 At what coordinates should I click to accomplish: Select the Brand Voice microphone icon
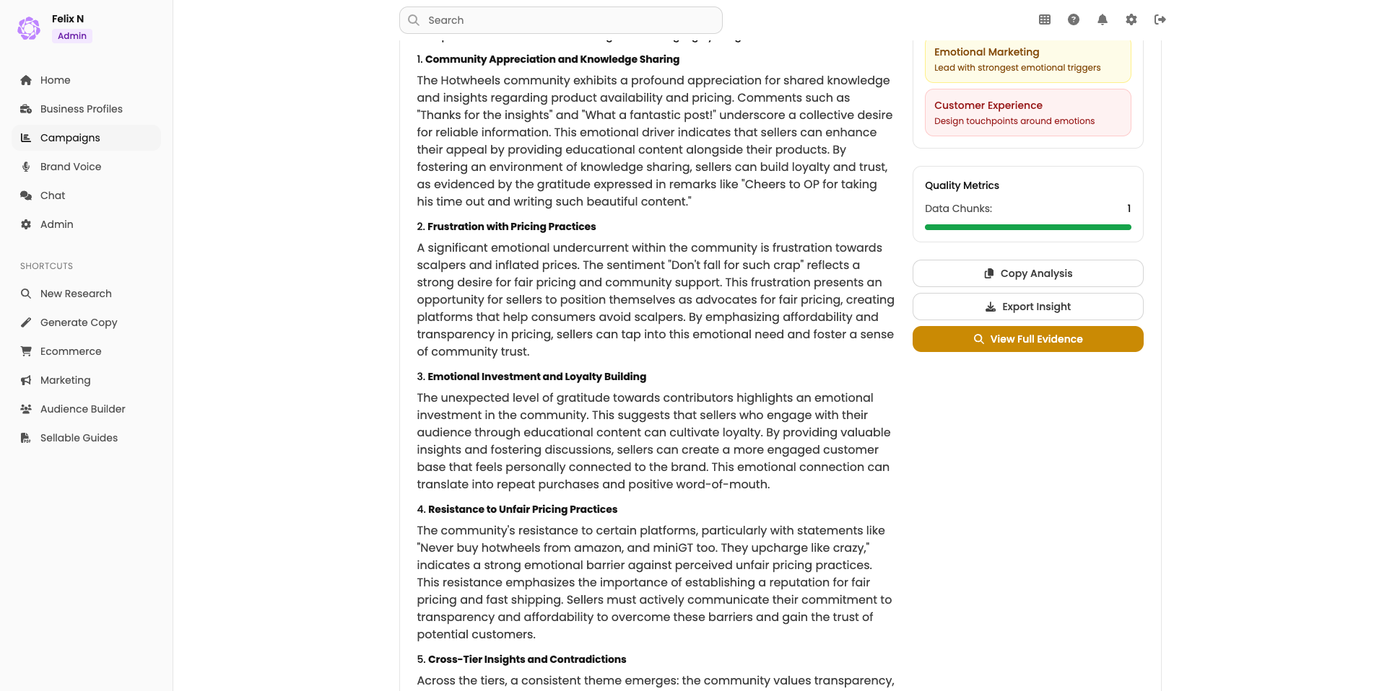(x=26, y=167)
